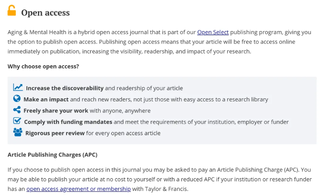The height and width of the screenshot is (195, 321).
Task: Select the Make an impact bold text
Action: [x=46, y=99]
